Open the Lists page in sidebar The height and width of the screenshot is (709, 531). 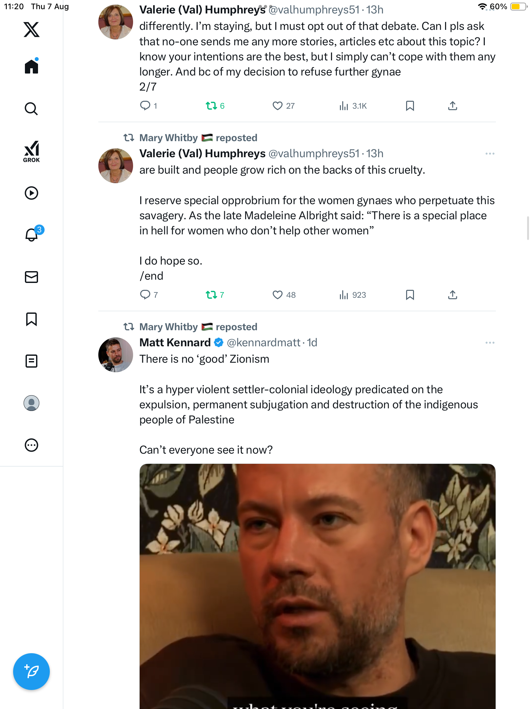click(31, 361)
